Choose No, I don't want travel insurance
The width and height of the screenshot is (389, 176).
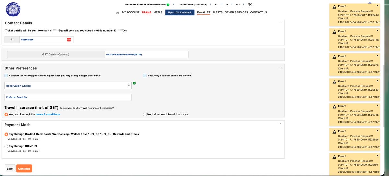pyautogui.click(x=145, y=114)
